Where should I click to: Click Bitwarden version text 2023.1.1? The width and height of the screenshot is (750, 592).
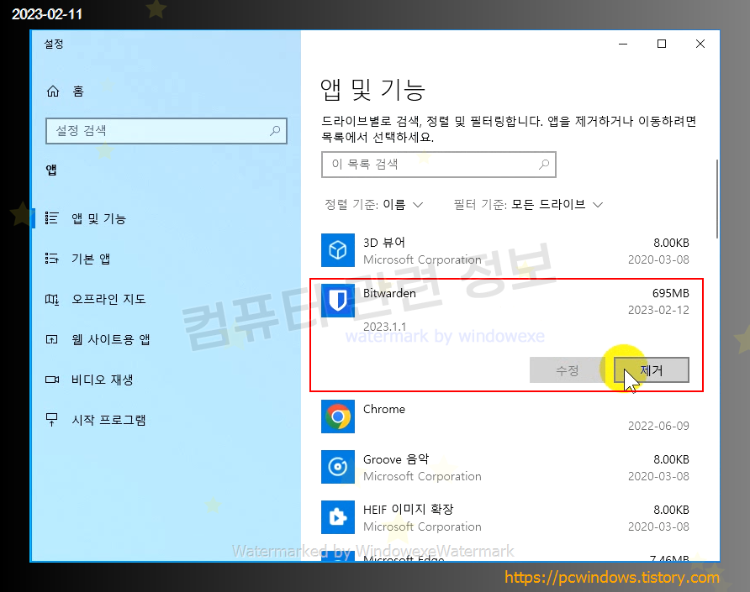[x=384, y=327]
